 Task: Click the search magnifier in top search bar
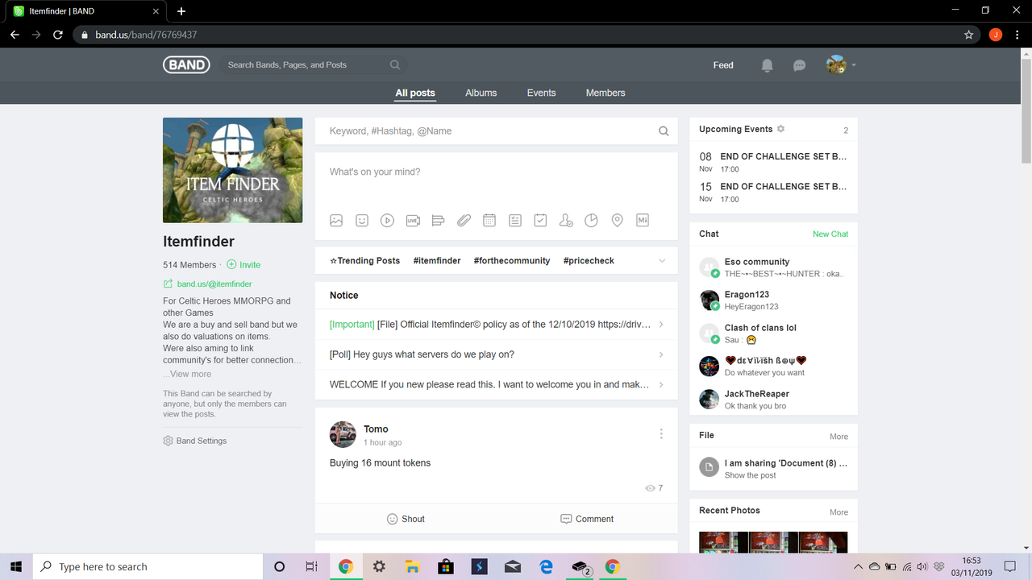[395, 65]
